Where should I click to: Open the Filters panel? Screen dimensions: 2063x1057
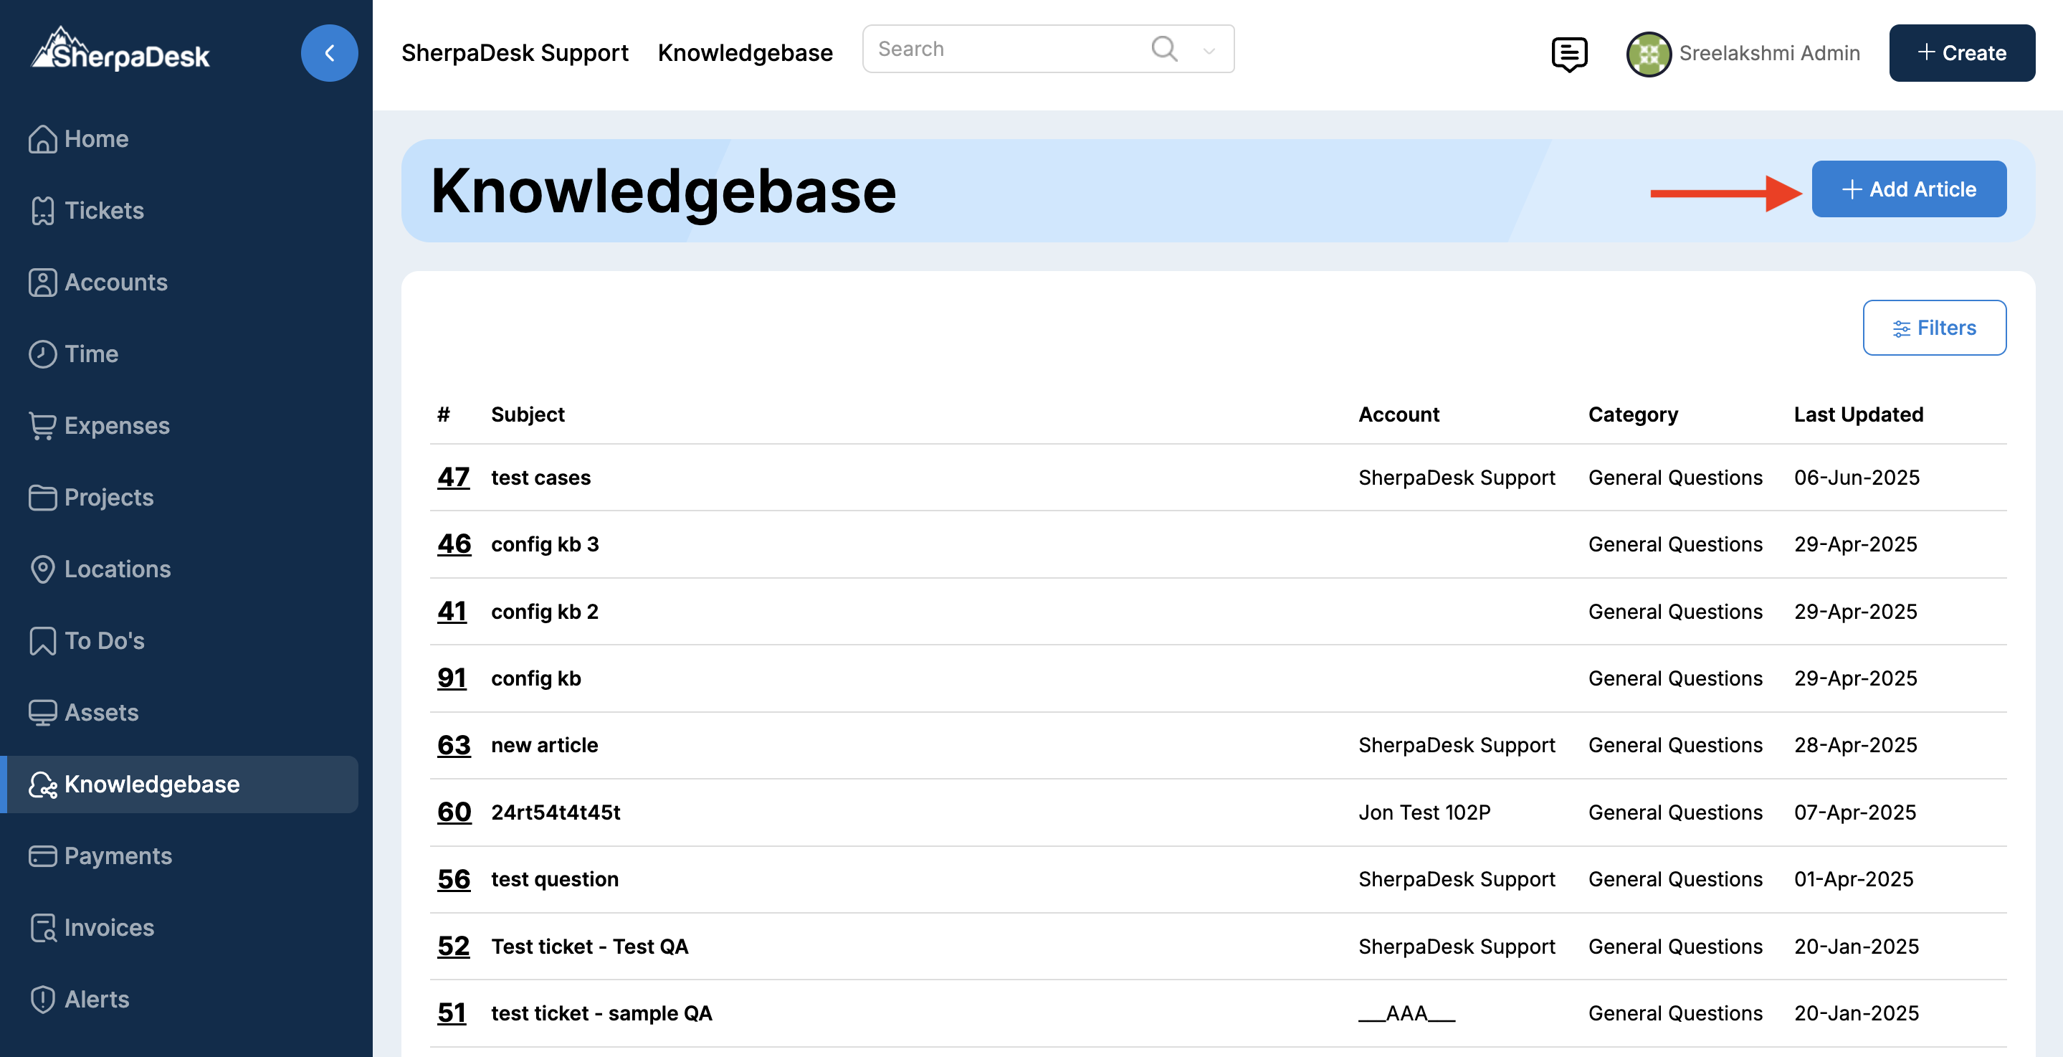point(1933,328)
